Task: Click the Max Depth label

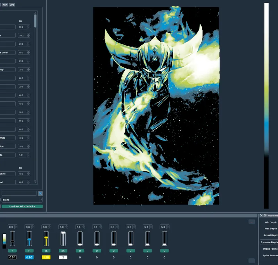Action: [x=271, y=229]
